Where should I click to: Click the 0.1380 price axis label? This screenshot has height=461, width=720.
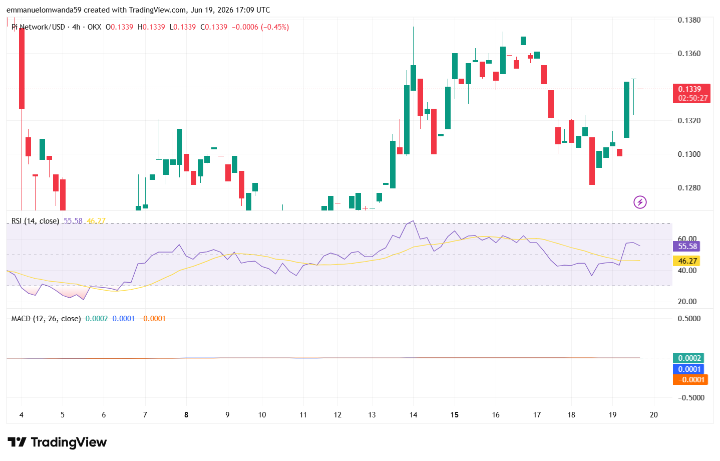[x=689, y=20]
